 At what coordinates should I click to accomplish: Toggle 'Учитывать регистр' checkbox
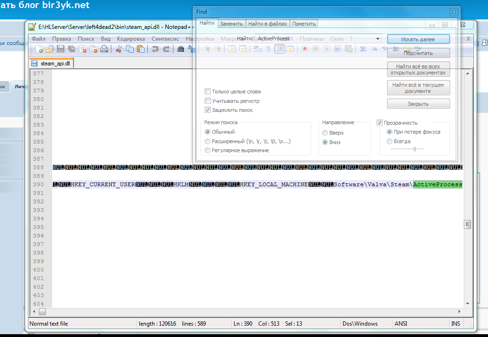(x=208, y=100)
